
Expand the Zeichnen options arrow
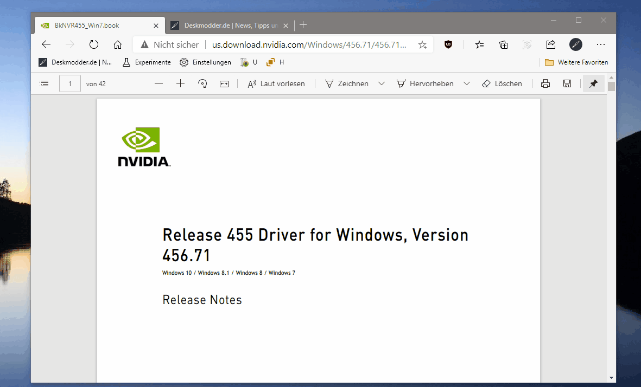pyautogui.click(x=382, y=83)
